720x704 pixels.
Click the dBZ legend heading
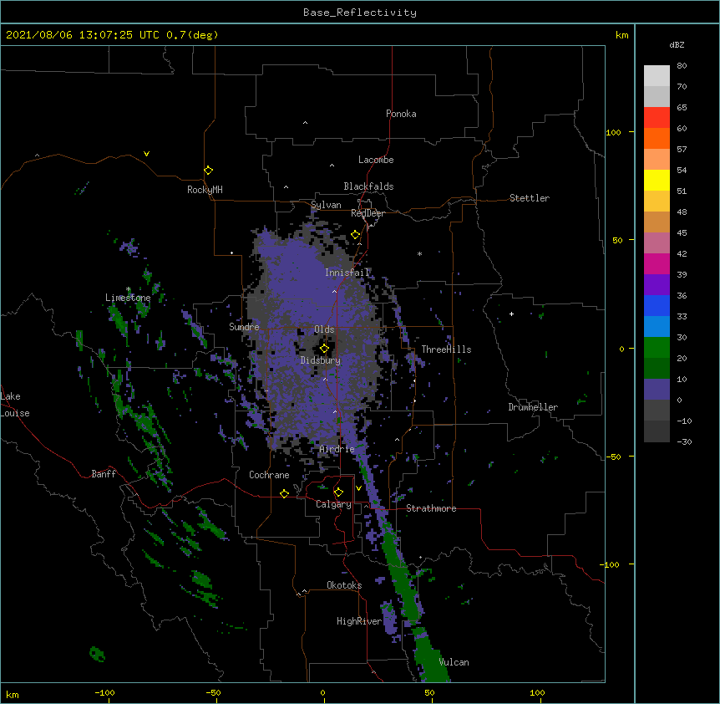677,45
